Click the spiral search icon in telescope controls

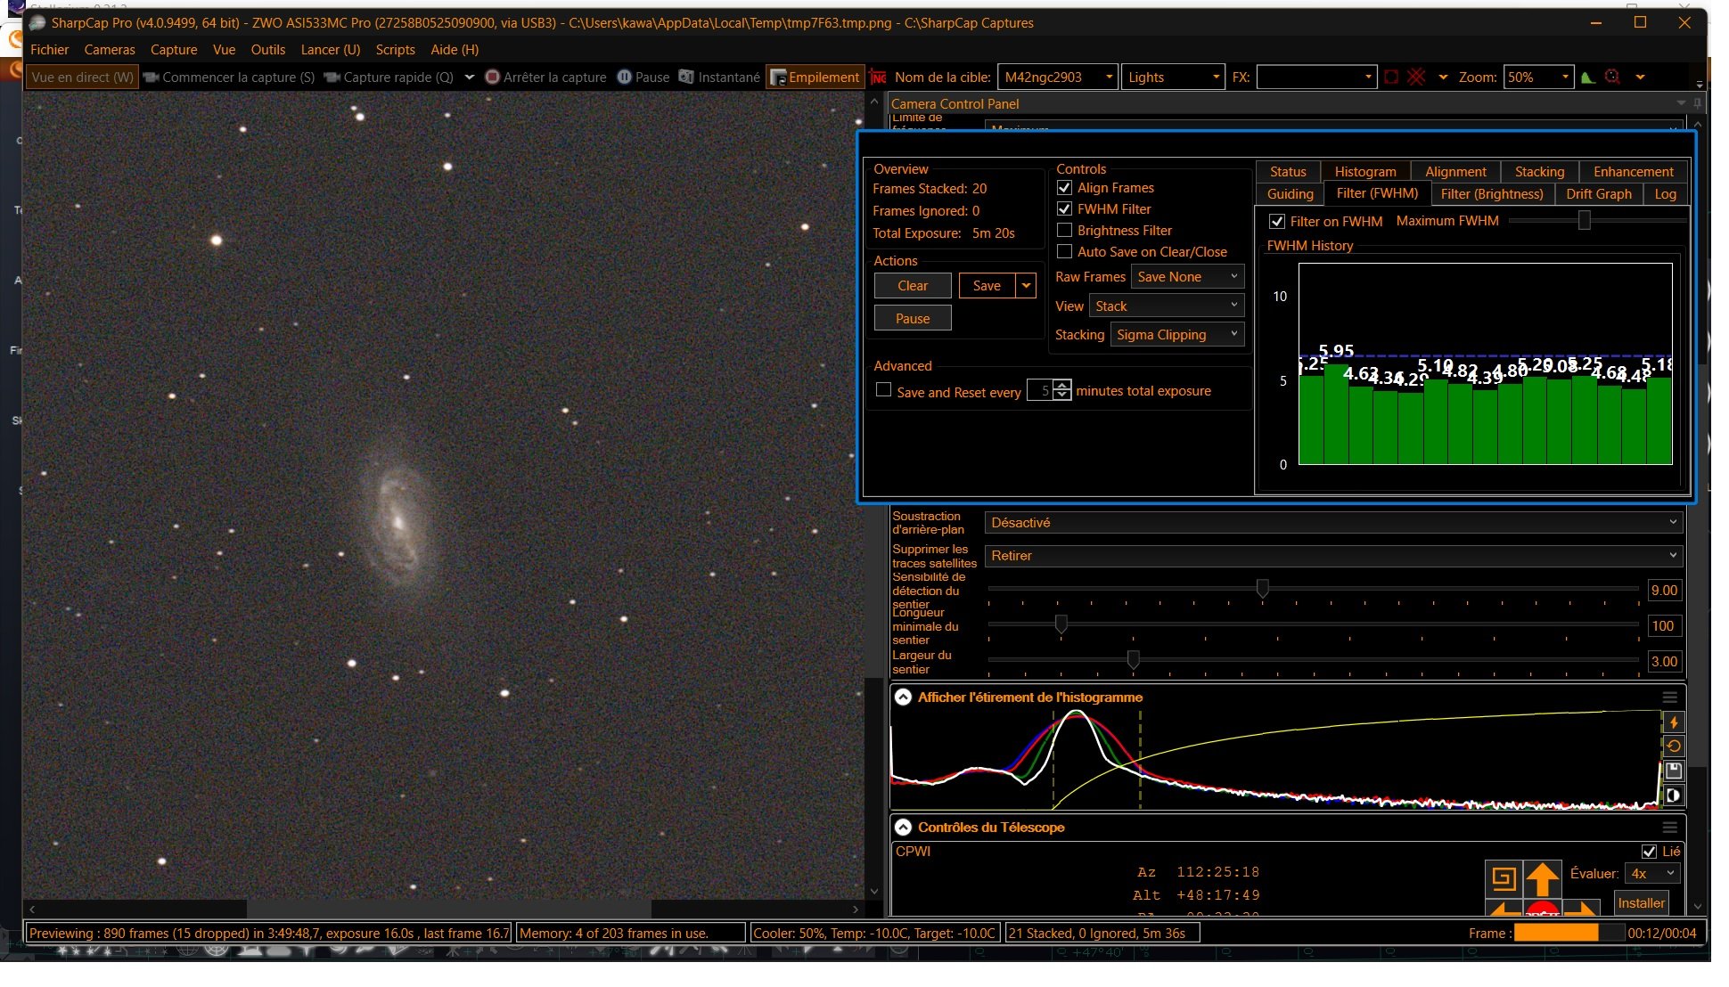tap(1504, 879)
